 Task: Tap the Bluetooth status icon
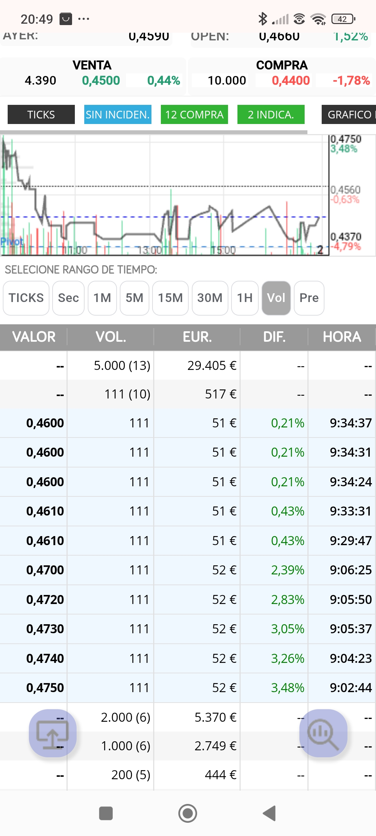(x=263, y=19)
